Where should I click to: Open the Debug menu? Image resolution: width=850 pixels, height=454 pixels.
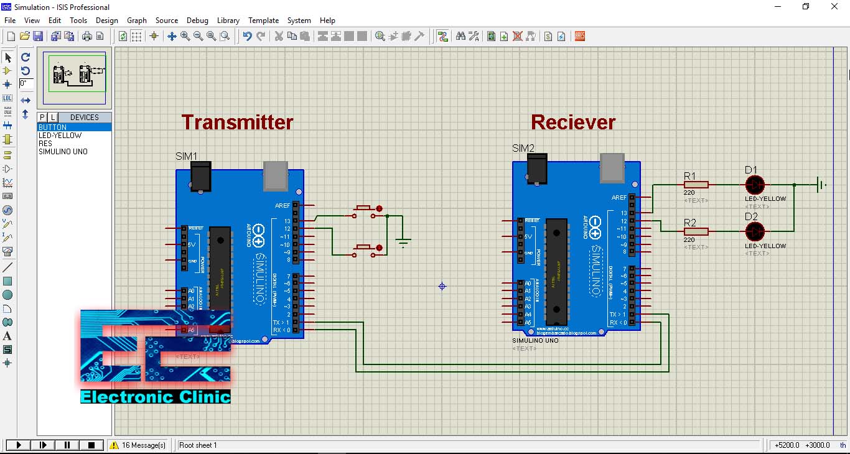pyautogui.click(x=197, y=21)
